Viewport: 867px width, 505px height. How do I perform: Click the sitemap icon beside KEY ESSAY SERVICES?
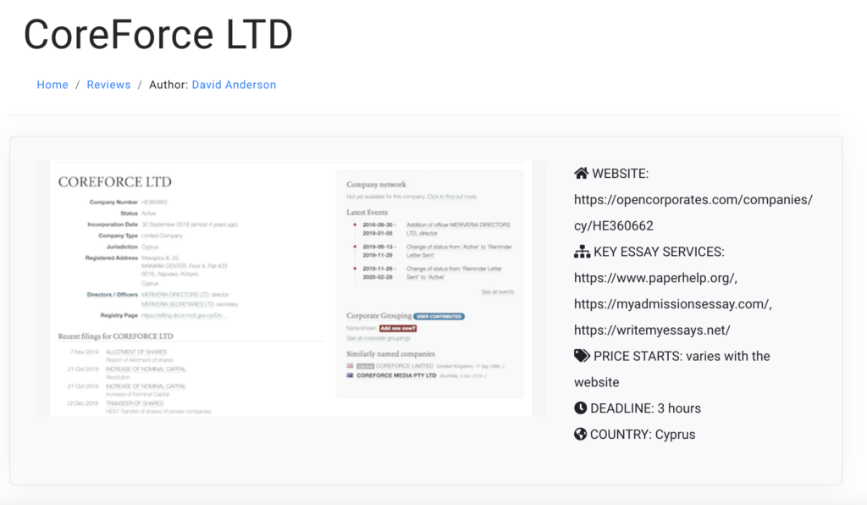click(582, 252)
